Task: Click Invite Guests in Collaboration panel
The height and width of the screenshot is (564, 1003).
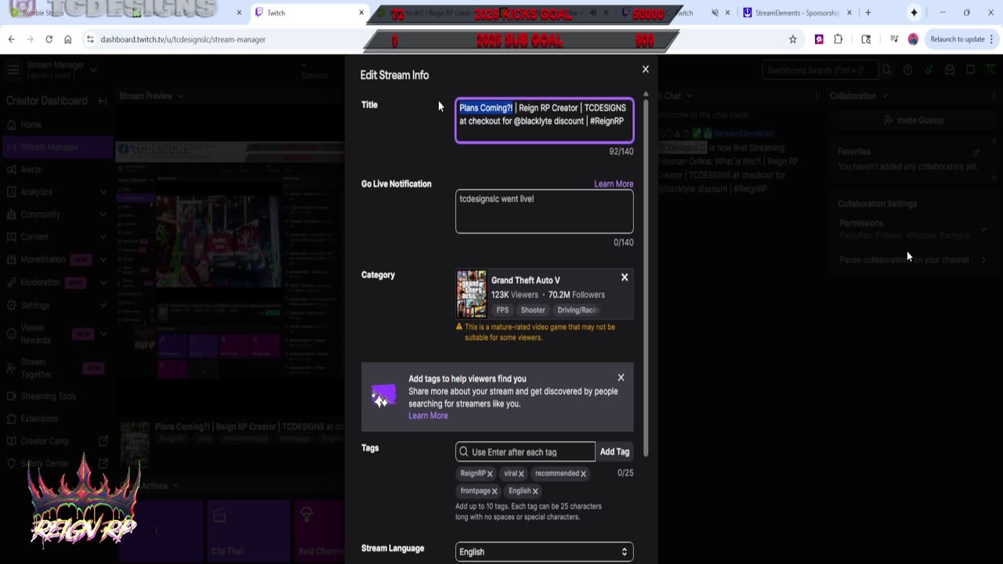Action: tap(914, 121)
